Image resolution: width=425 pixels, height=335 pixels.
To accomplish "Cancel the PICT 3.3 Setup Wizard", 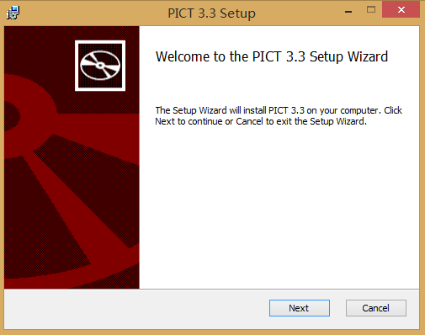I will [x=376, y=308].
